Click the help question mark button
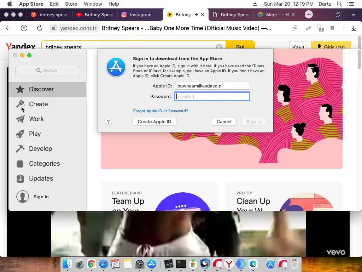Image resolution: width=362 pixels, height=272 pixels. coord(108,122)
